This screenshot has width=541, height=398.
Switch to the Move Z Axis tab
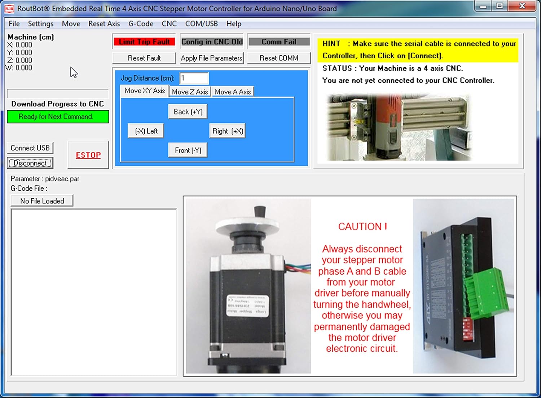pos(190,92)
